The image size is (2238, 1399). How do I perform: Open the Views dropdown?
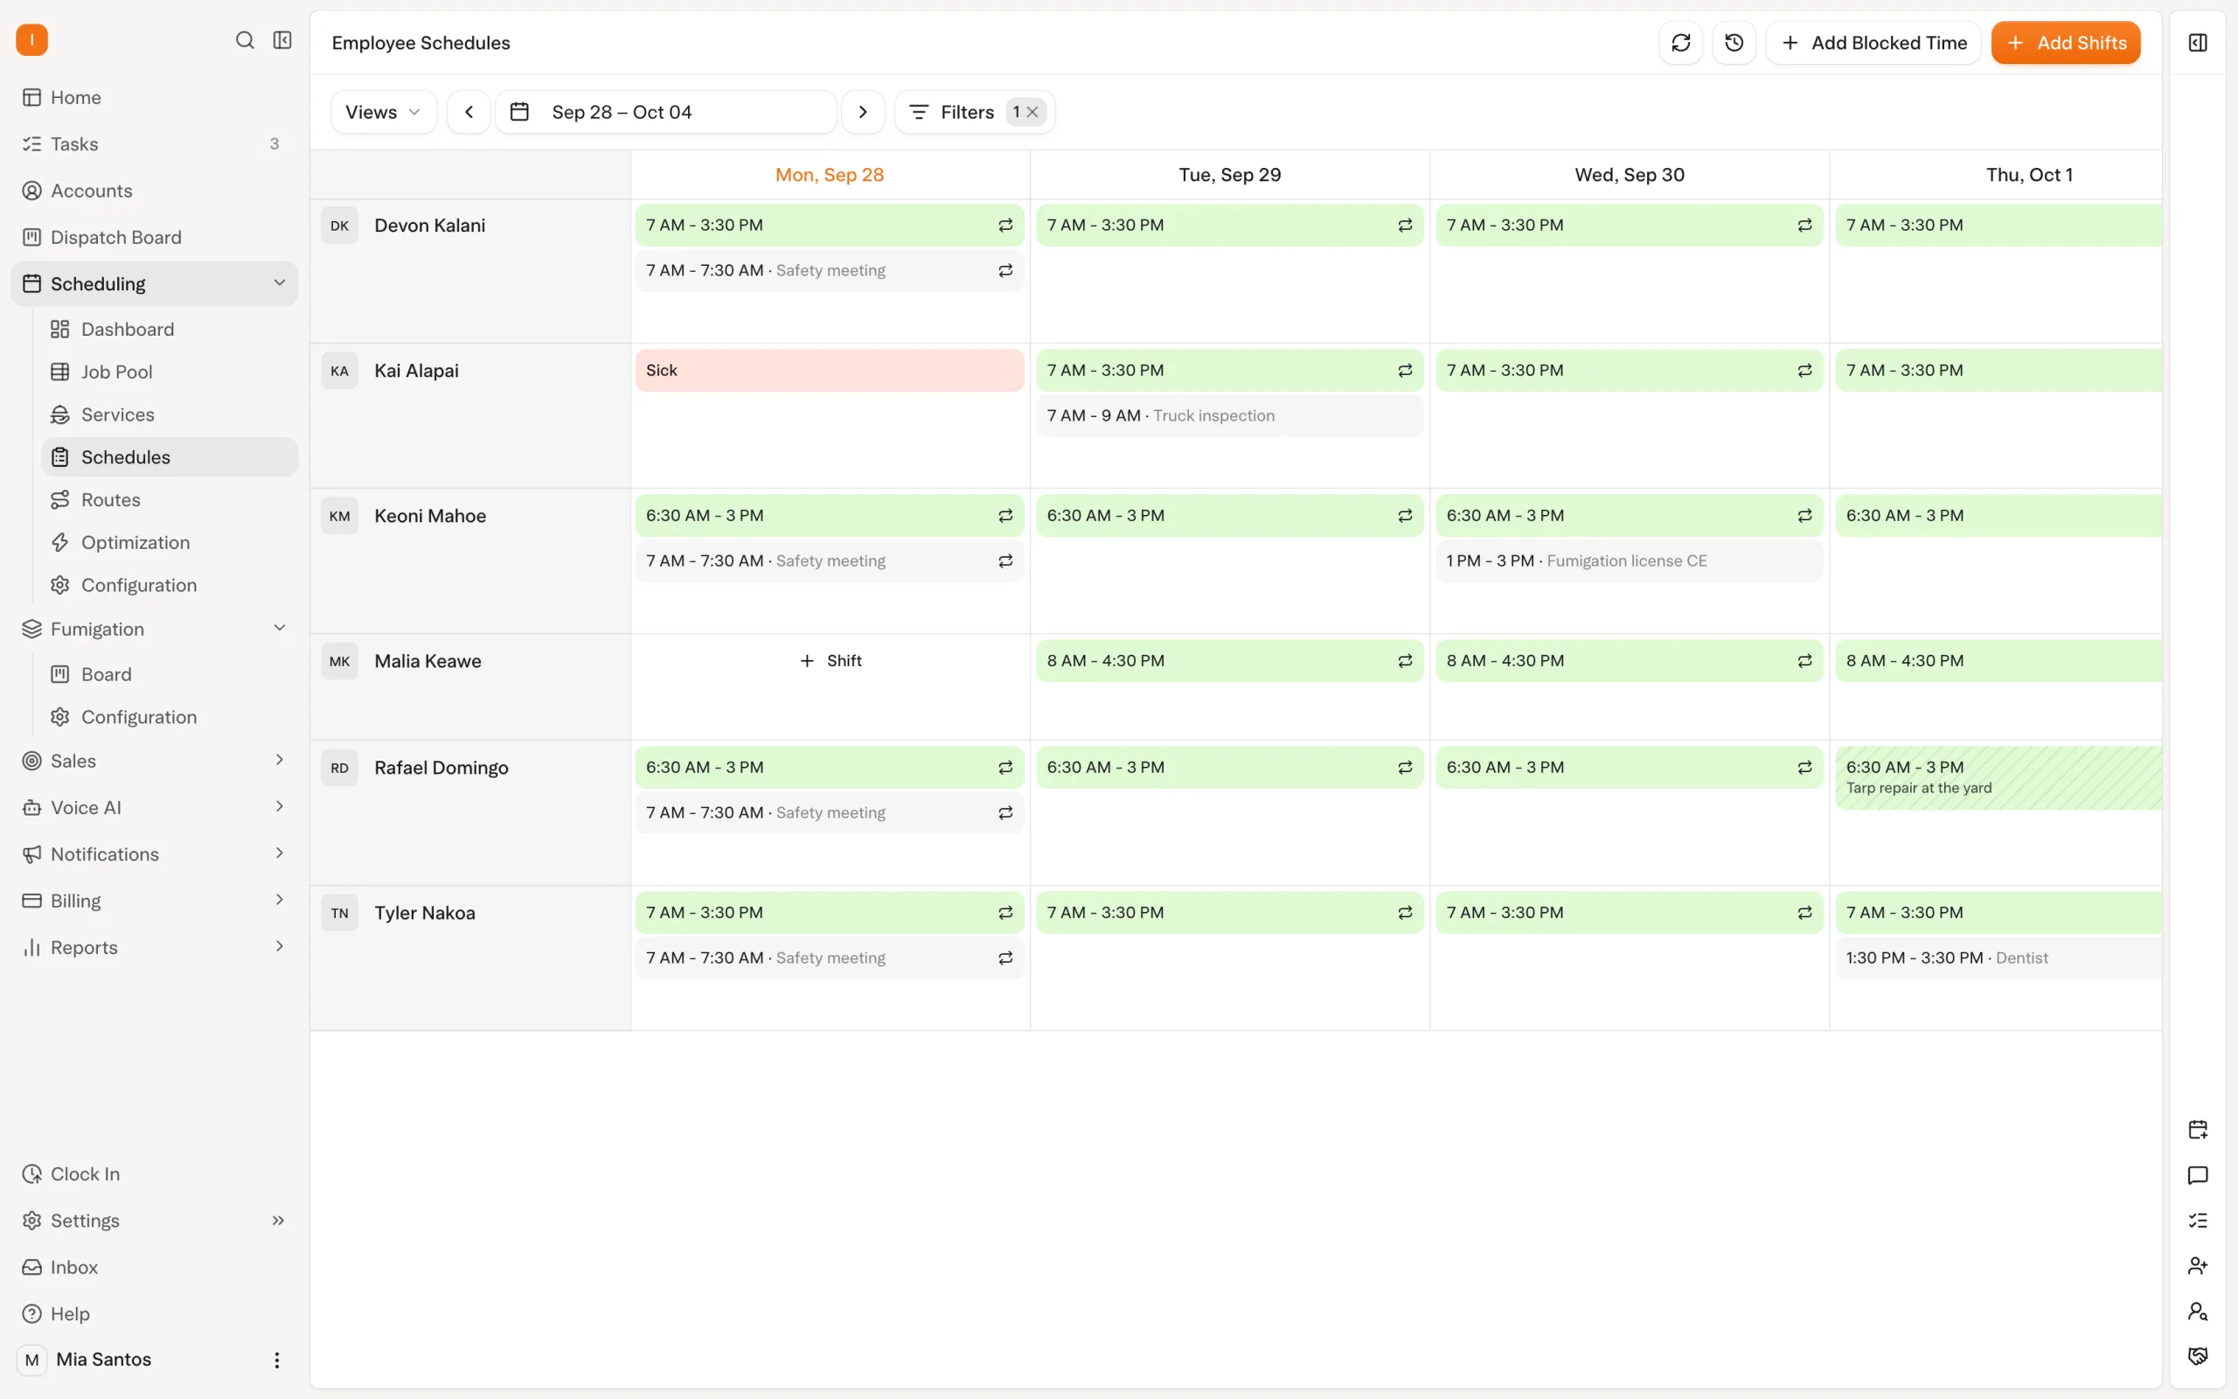coord(384,112)
